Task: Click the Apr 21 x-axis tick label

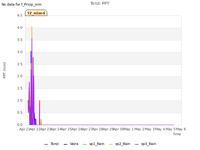Action: click(x=24, y=129)
